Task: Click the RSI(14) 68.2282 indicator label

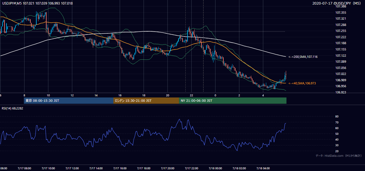Action: 13,108
